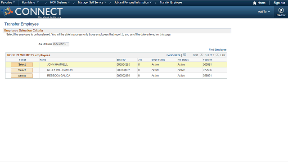This screenshot has height=162, width=288.
Task: Click Empl ID 000002889
Action: 123,76
